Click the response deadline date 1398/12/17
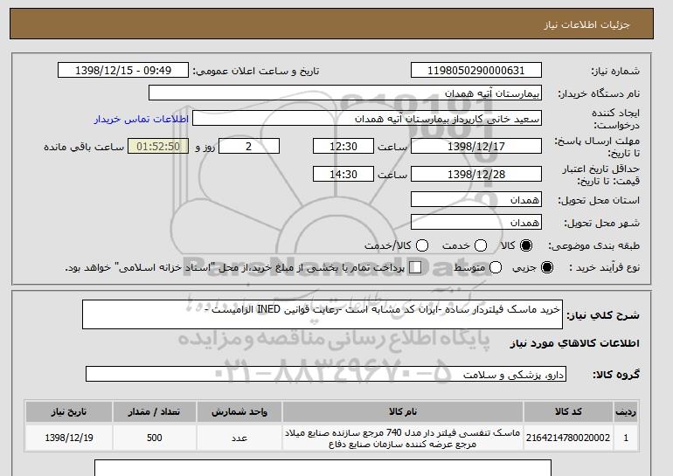This screenshot has height=476, width=673. click(x=476, y=146)
